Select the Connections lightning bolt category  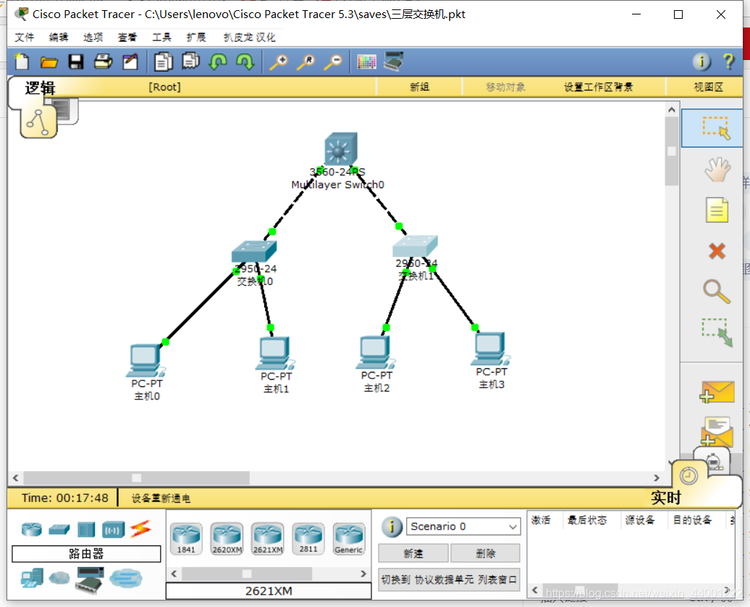coord(140,530)
